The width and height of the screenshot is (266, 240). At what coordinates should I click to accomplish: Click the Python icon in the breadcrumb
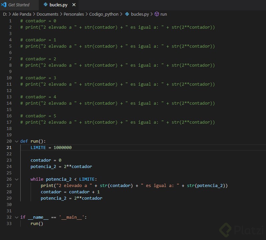pos(127,14)
